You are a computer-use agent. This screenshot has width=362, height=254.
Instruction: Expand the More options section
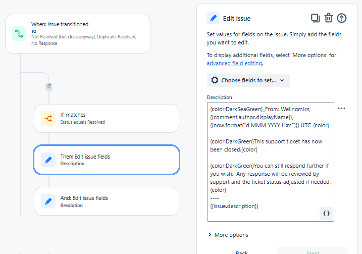coord(228,235)
